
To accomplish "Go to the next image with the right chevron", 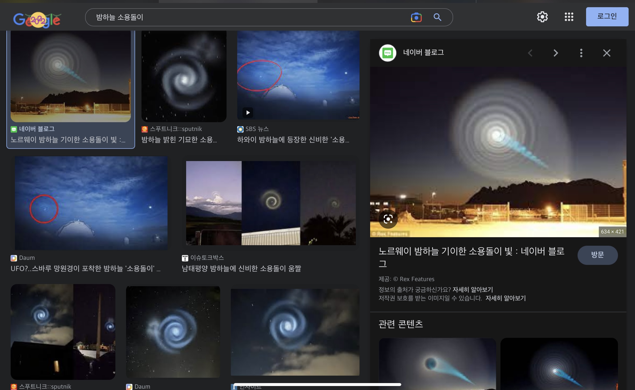I will tap(555, 53).
